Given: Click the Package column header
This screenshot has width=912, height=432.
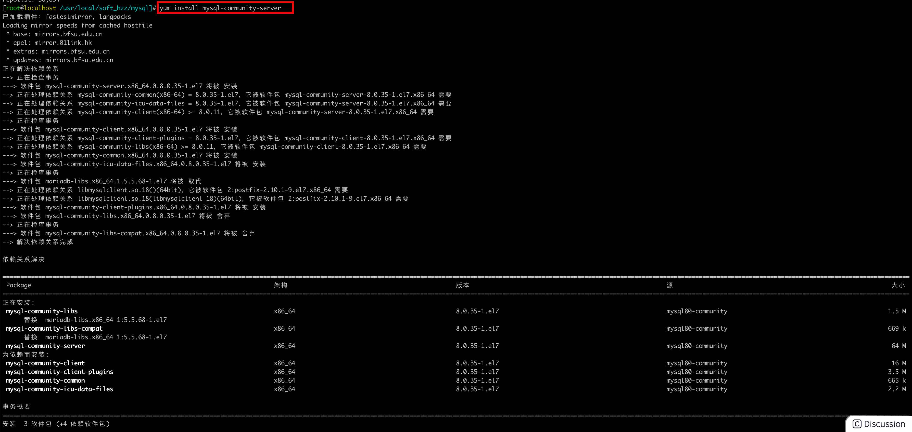Looking at the screenshot, I should click(x=18, y=285).
